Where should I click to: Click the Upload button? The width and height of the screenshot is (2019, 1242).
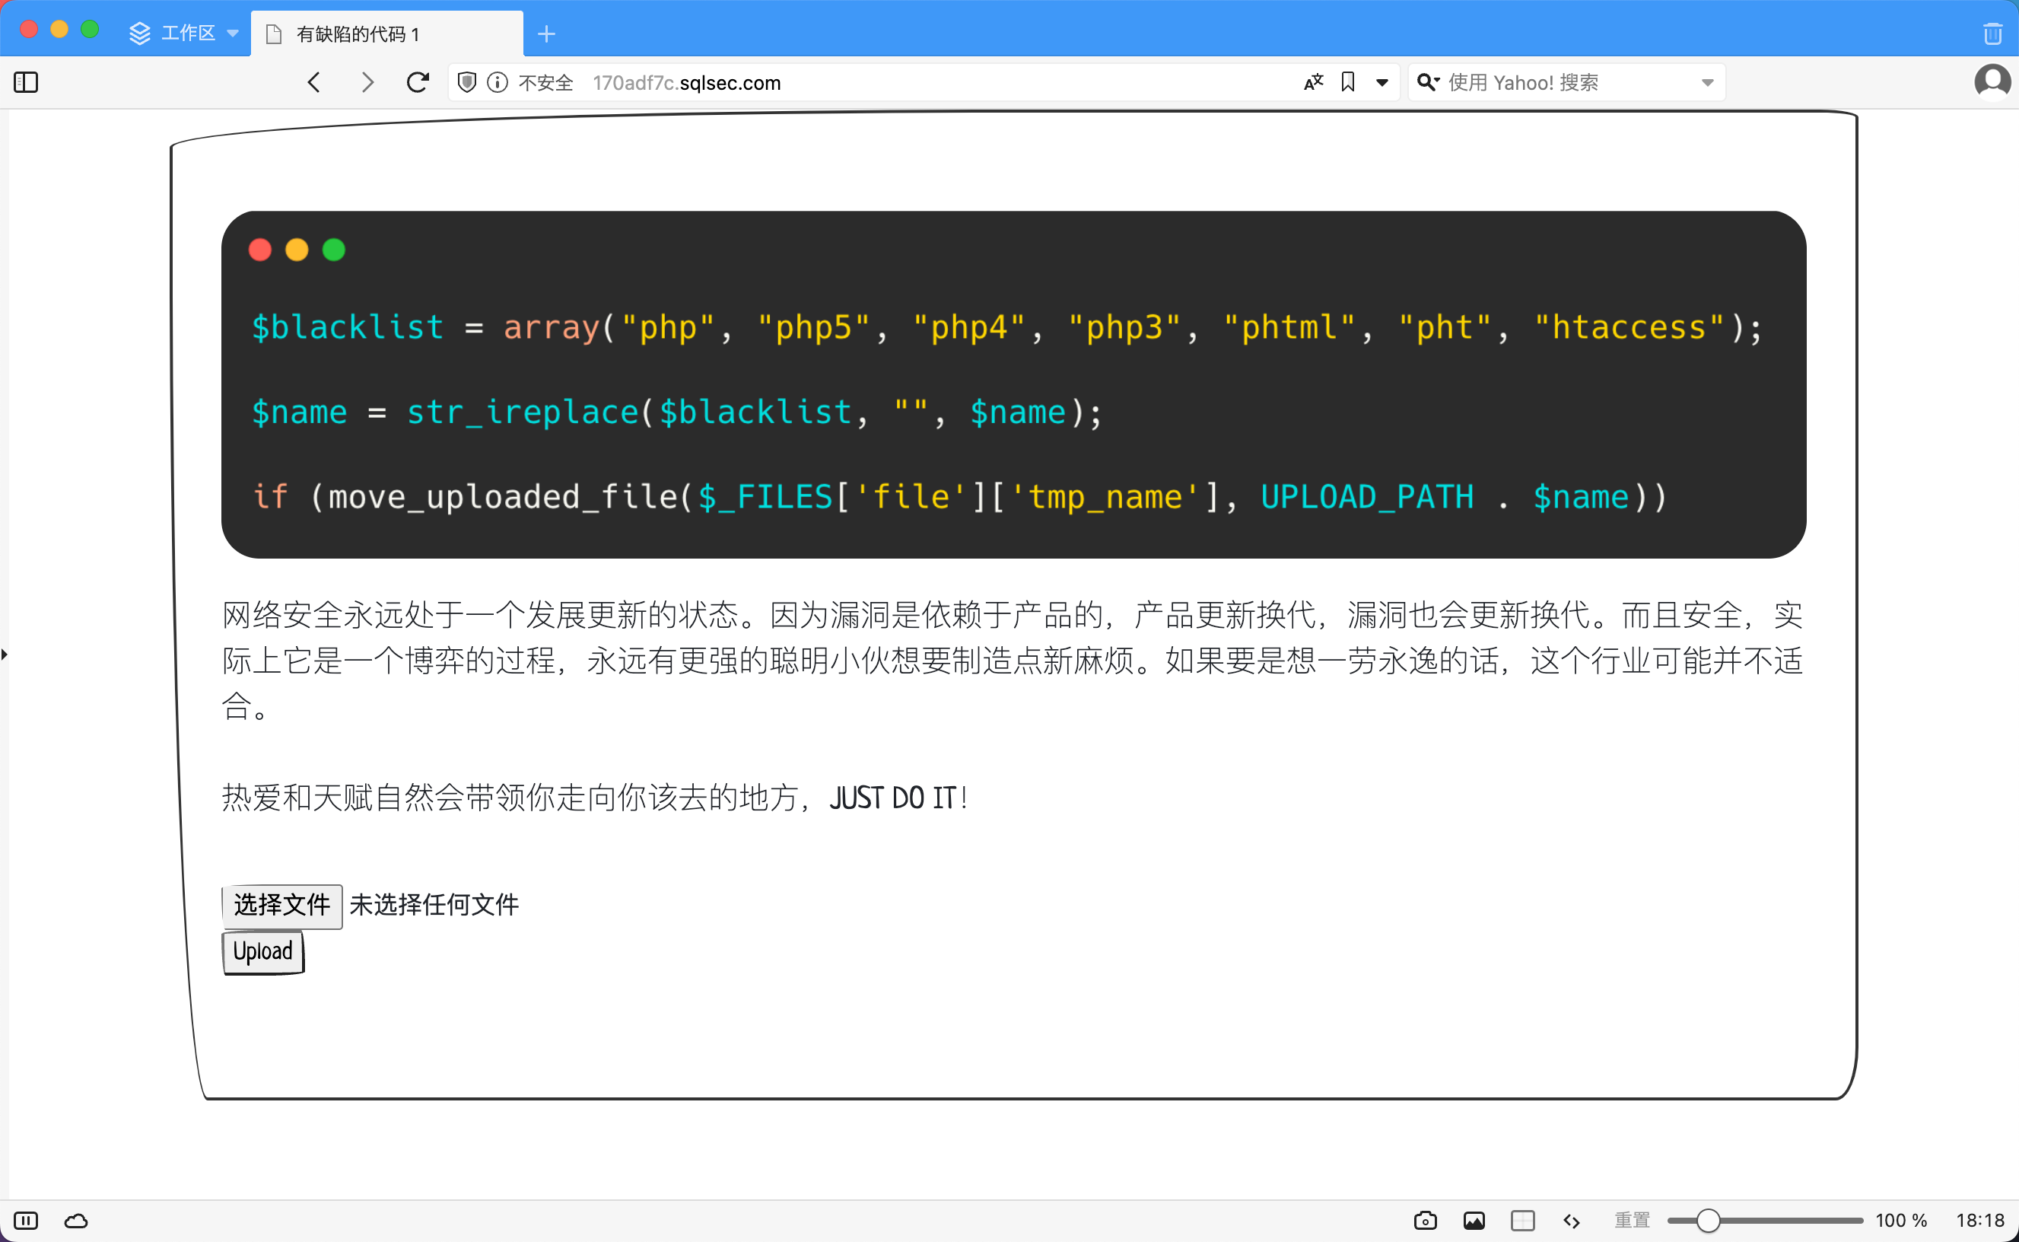262,951
